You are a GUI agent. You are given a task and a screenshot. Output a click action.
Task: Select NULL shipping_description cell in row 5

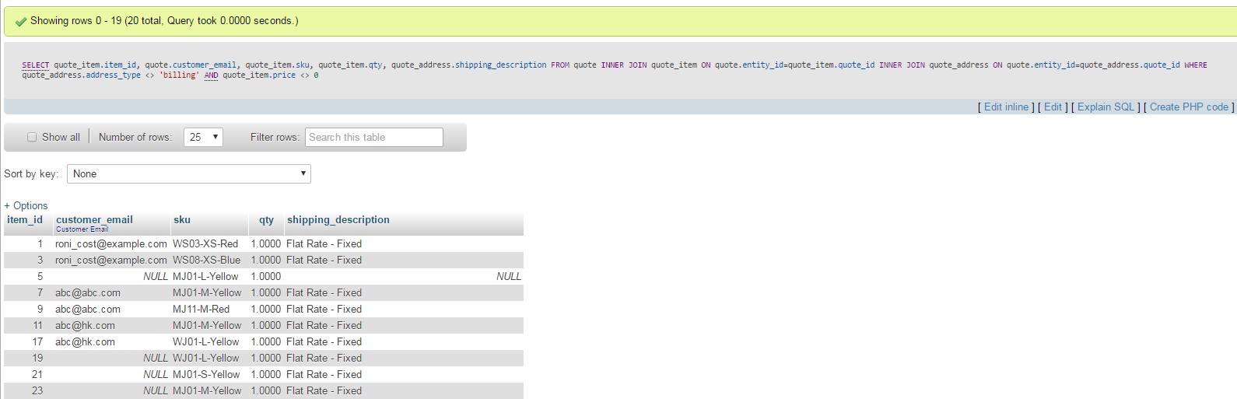[x=509, y=277]
